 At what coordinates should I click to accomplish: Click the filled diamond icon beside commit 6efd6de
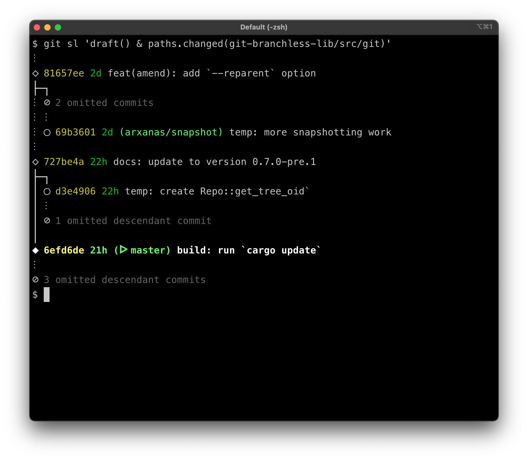pos(36,251)
